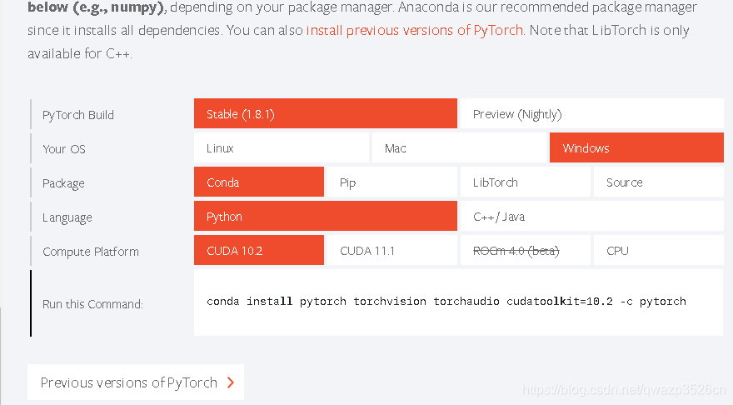The width and height of the screenshot is (733, 405).
Task: Pick C++ / Java as the language
Action: pyautogui.click(x=592, y=216)
